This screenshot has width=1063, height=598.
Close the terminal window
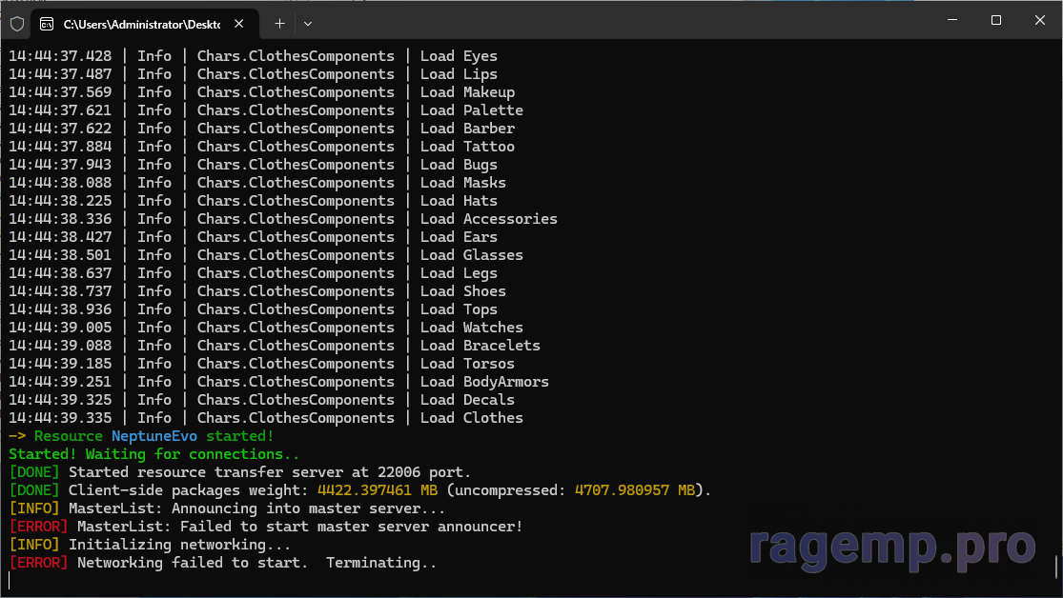coord(1039,20)
